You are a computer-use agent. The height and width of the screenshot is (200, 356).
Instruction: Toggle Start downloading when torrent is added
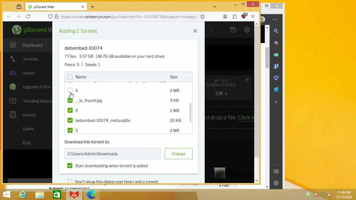[70, 166]
